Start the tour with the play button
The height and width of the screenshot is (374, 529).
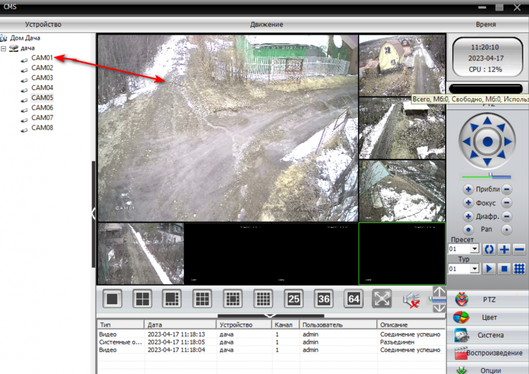489,268
